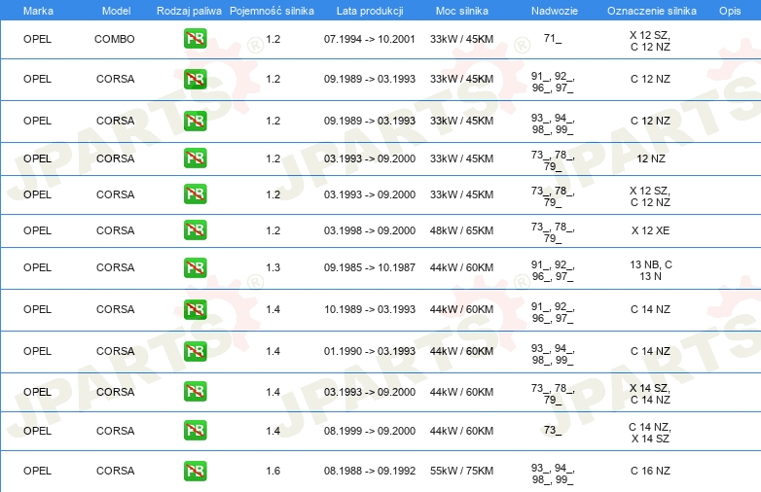Select body code 73_ in the 08.1999 row
The image size is (761, 492).
pyautogui.click(x=553, y=430)
